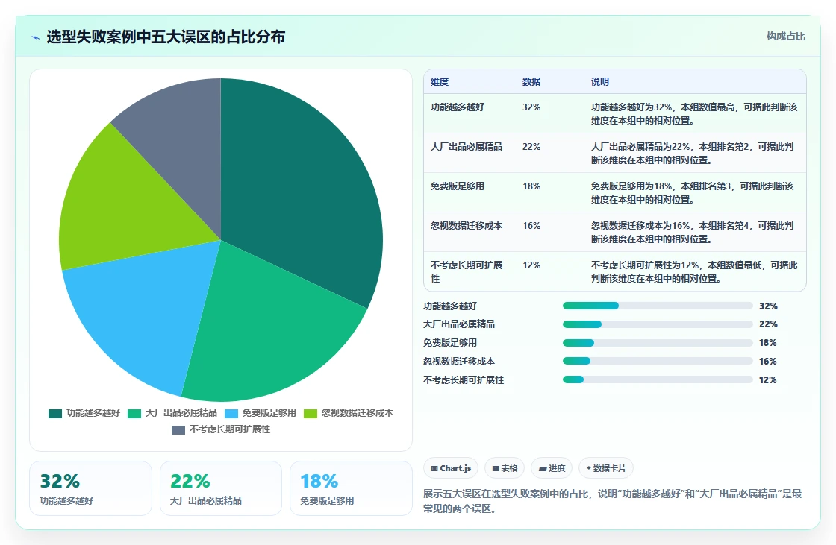
Task: Toggle the 免费版足够用 legend swatch
Action: (231, 414)
